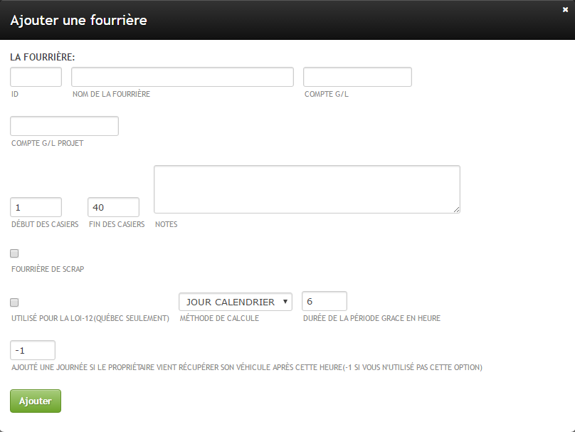Click the Utilisé pour la loi-12 label text
This screenshot has width=575, height=432.
tap(90, 318)
